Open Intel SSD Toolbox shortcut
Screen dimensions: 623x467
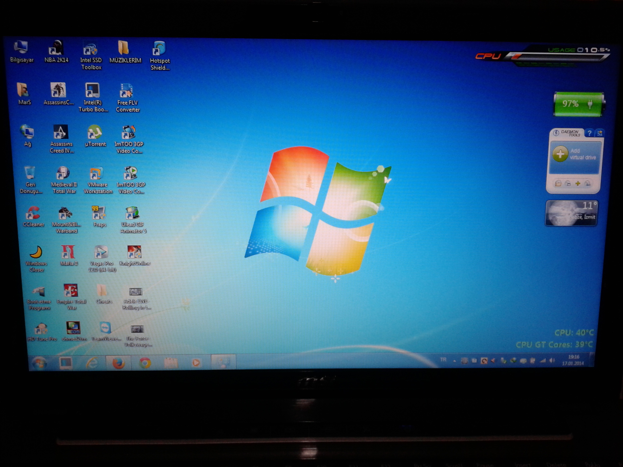coord(91,55)
